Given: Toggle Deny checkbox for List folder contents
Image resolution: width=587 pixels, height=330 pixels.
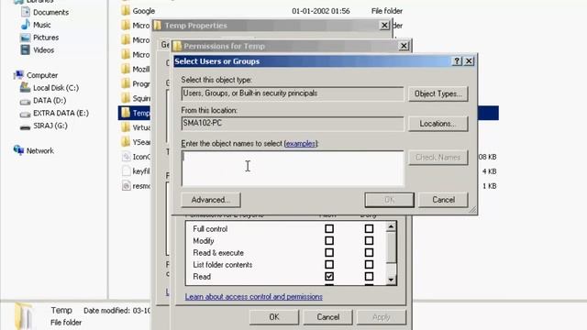Looking at the screenshot, I should [x=369, y=265].
